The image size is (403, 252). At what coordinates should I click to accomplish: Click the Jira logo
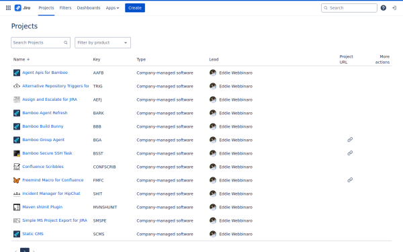[x=22, y=8]
